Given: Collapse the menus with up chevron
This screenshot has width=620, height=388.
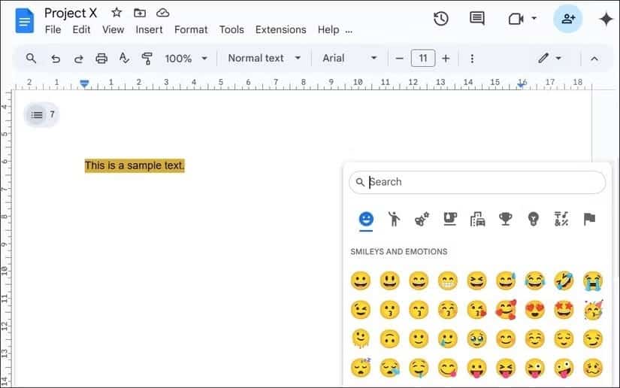Looking at the screenshot, I should [594, 59].
